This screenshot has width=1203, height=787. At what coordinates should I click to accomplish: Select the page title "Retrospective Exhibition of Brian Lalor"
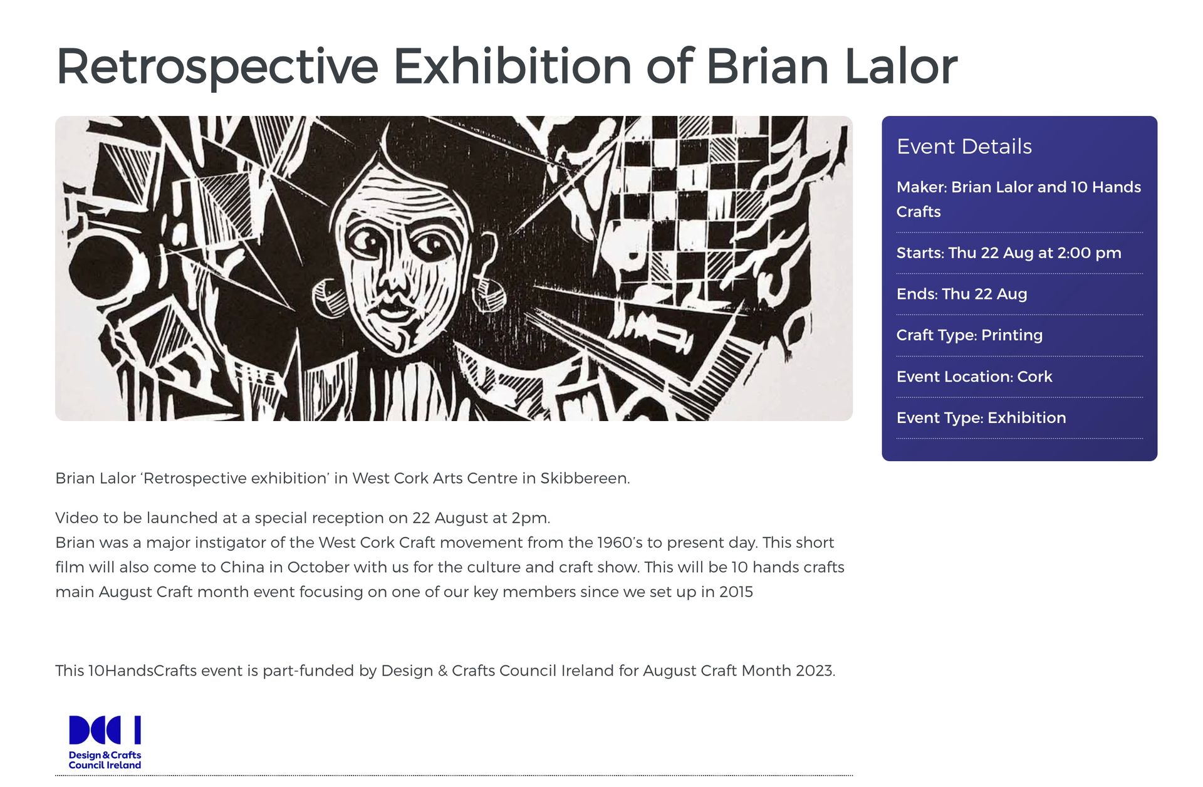506,66
